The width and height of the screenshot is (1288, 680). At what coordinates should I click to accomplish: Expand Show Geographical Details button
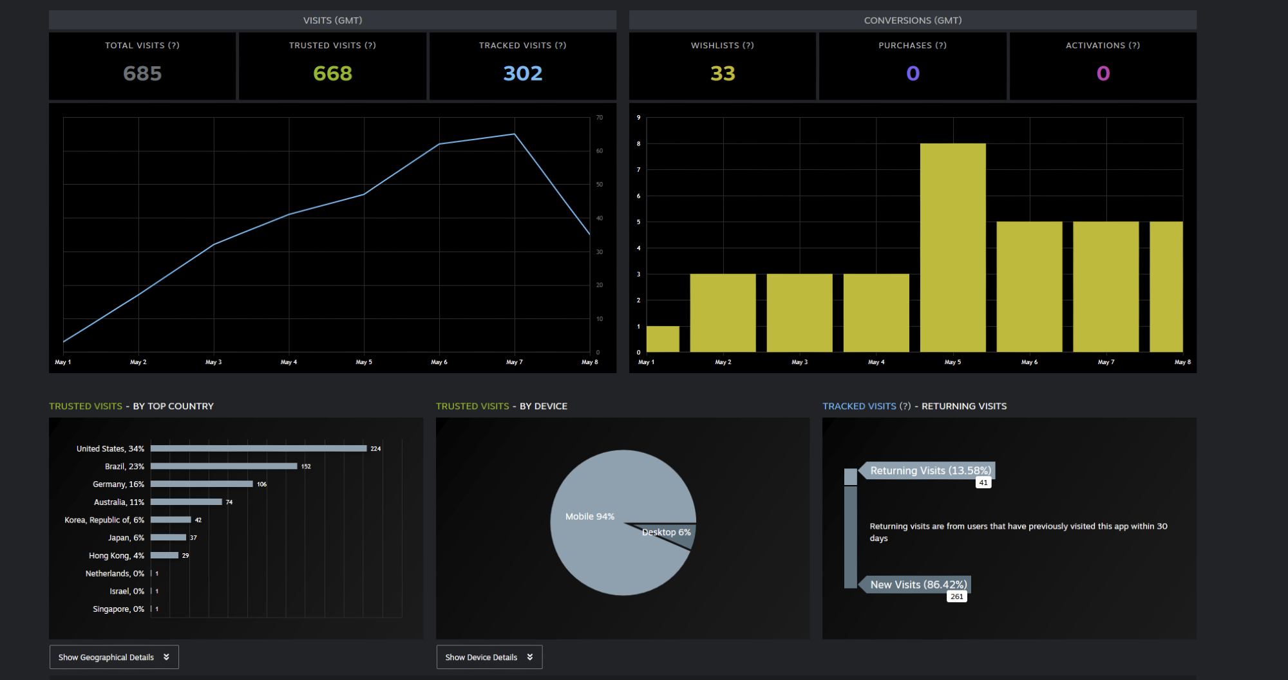114,657
